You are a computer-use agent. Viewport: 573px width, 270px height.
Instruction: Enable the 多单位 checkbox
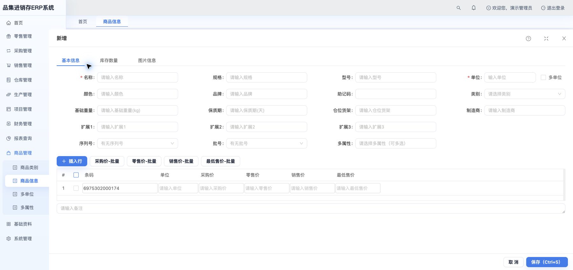(543, 77)
